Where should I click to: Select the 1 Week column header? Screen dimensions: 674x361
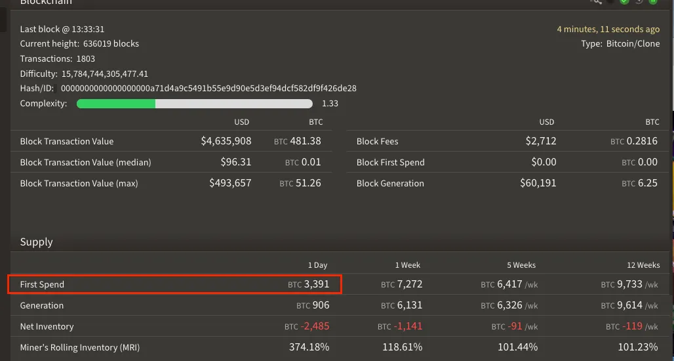pyautogui.click(x=408, y=265)
